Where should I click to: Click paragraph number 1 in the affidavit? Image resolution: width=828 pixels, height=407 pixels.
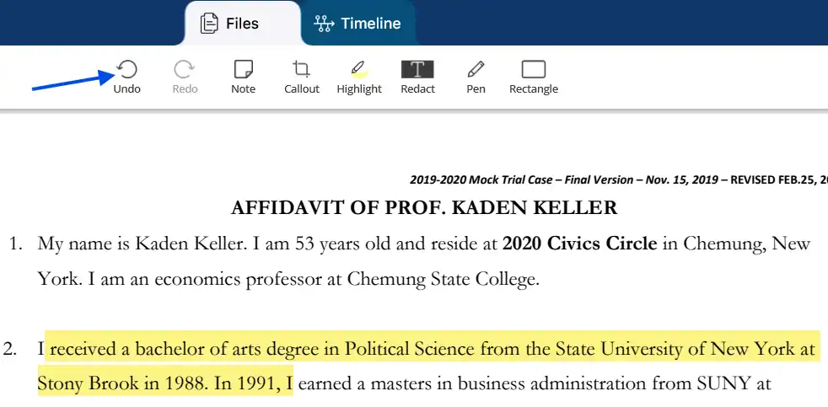15,244
